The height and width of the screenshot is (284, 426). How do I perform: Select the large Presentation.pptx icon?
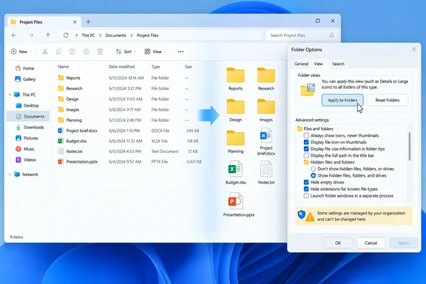coord(235,201)
